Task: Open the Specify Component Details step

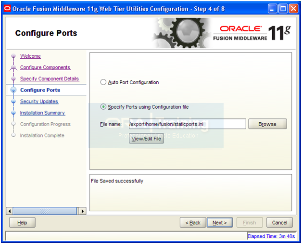Action: (x=50, y=78)
